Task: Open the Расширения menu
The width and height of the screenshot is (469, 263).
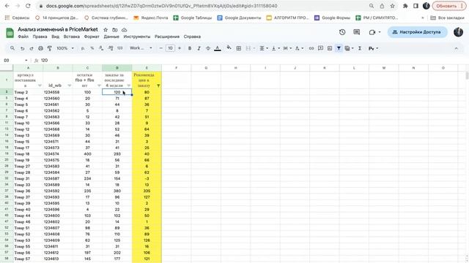Action: [167, 37]
